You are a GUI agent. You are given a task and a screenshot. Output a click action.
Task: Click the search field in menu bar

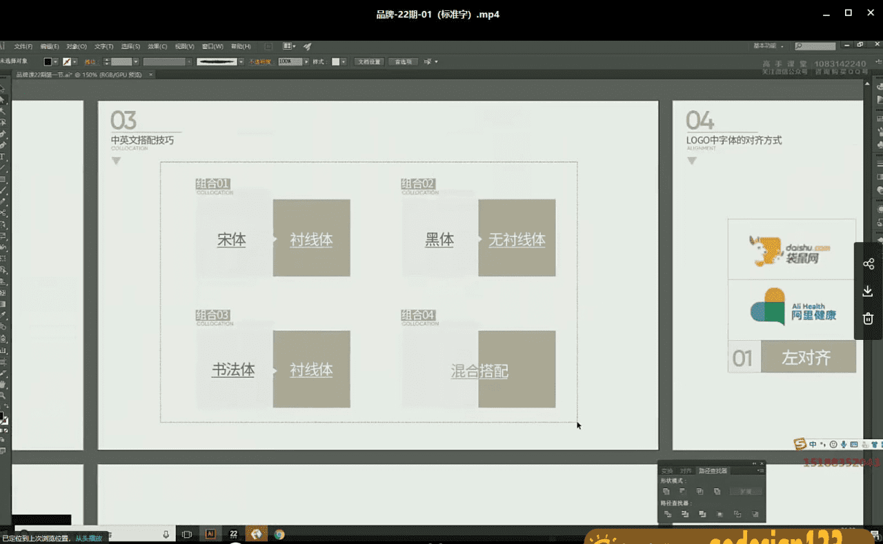815,46
